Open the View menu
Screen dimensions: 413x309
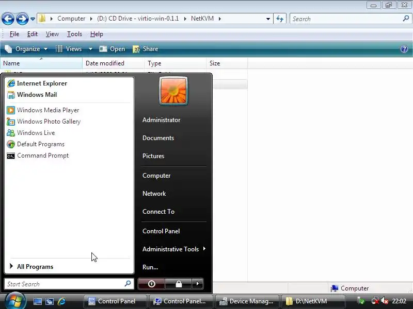click(52, 34)
